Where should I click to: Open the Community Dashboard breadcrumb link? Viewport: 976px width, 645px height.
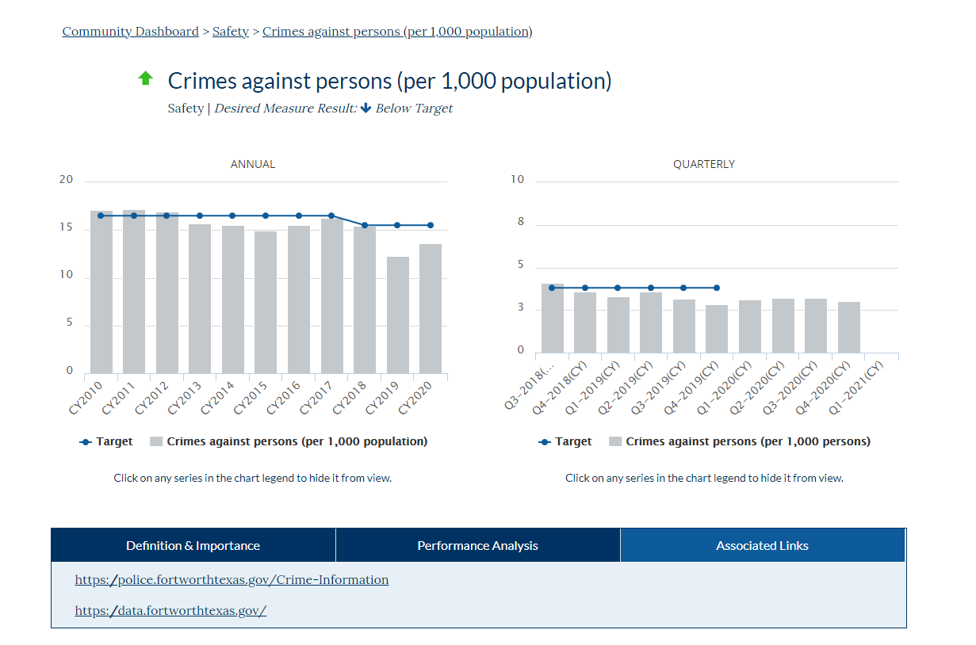[130, 31]
